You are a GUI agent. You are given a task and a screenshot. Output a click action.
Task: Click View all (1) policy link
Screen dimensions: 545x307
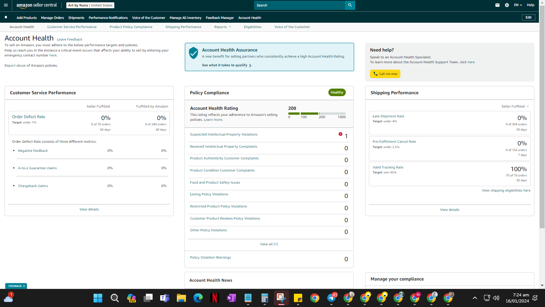click(x=269, y=244)
